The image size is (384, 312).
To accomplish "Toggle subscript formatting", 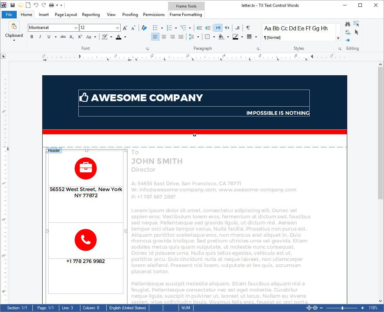I will [x=72, y=37].
